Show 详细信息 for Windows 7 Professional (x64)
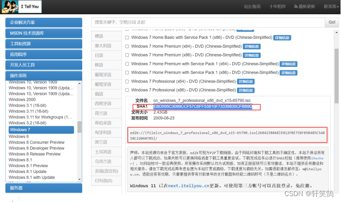 click(246, 82)
